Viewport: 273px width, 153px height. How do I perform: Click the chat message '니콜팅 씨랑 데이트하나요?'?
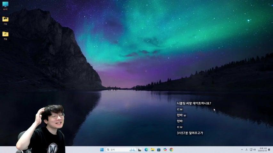click(194, 103)
